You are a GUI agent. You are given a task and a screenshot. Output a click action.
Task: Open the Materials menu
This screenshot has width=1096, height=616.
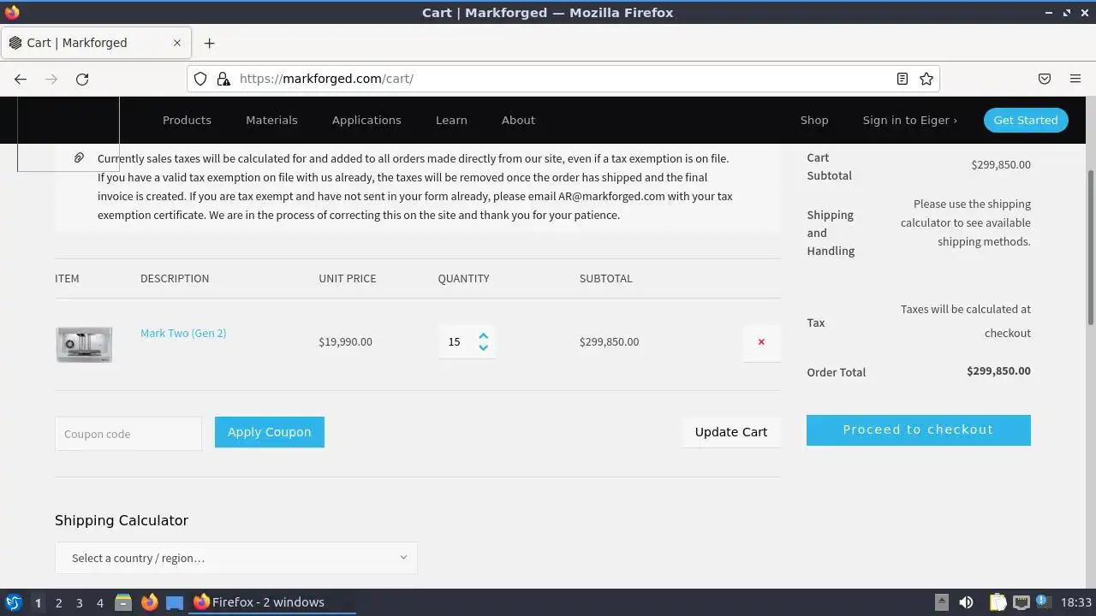[x=271, y=120]
